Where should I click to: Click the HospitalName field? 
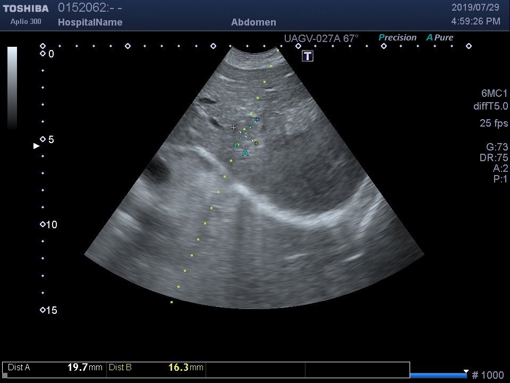click(90, 22)
